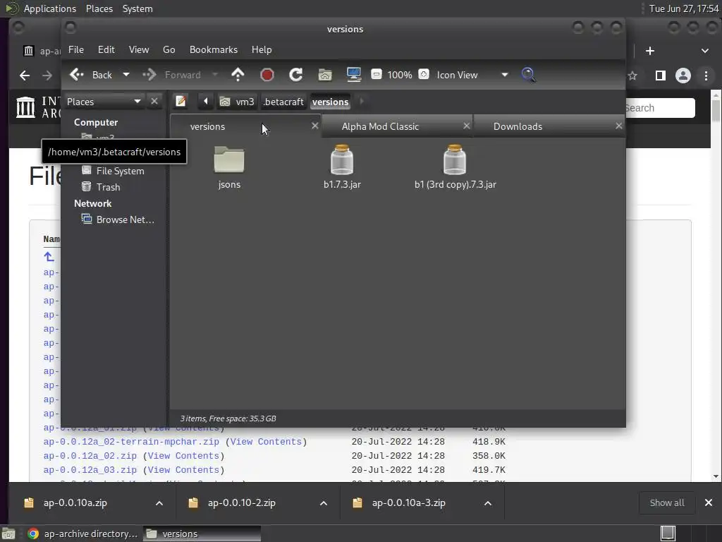The height and width of the screenshot is (542, 722).
Task: Open the Back history dropdown arrow
Action: pos(126,75)
